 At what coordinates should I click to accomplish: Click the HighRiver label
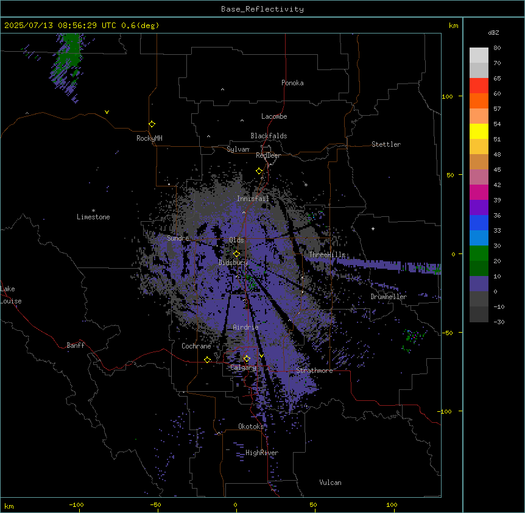pyautogui.click(x=262, y=453)
